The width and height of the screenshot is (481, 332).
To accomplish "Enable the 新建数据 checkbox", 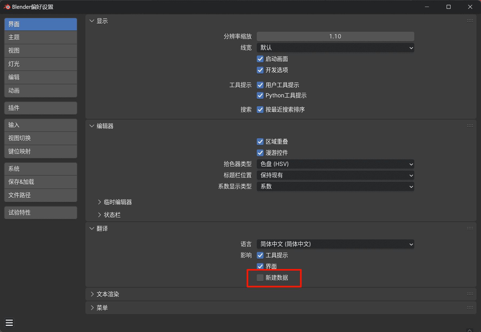I will click(x=260, y=278).
